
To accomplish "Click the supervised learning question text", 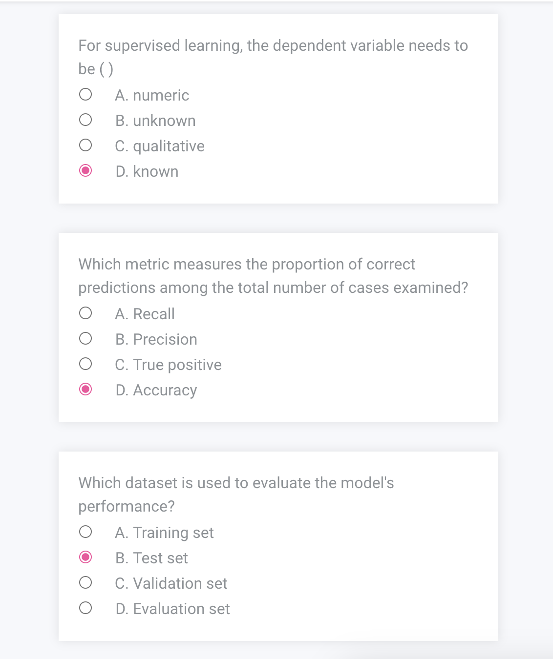I will point(273,57).
